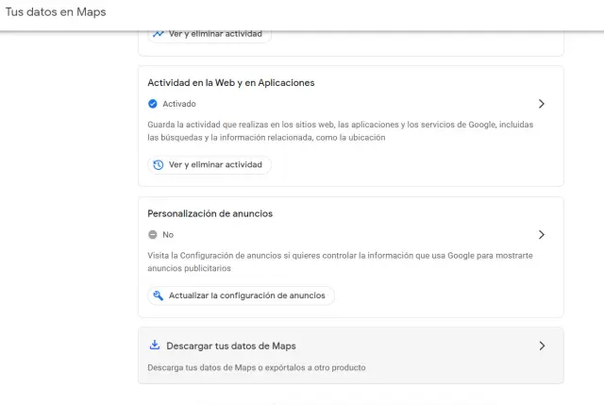Click the Tus datos en Maps page title
Viewport: 604px width, 405px height.
(56, 12)
